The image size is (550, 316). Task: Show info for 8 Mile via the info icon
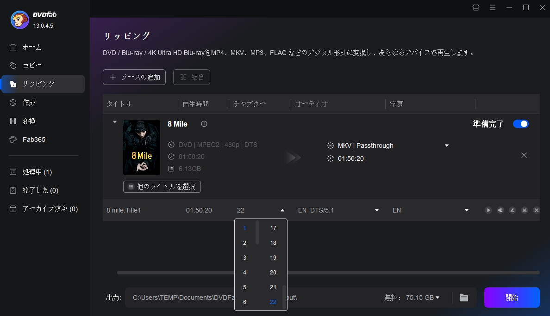click(204, 124)
